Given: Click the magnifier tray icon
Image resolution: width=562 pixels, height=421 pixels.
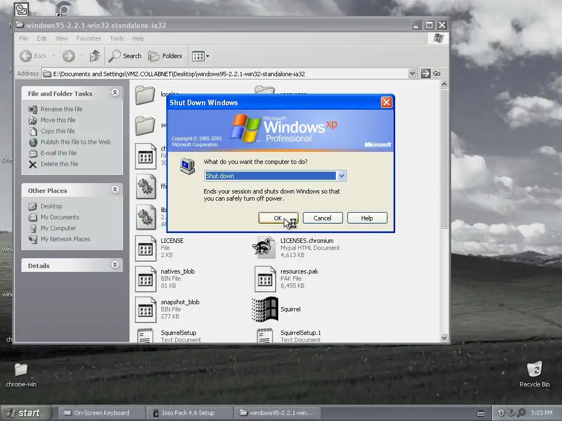Looking at the screenshot, I should click(x=521, y=413).
